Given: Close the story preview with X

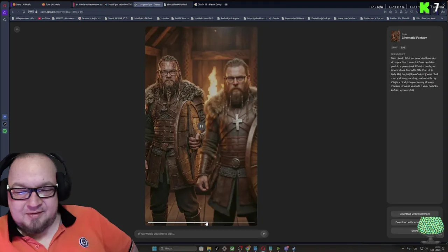Looking at the screenshot, I should pos(17,29).
